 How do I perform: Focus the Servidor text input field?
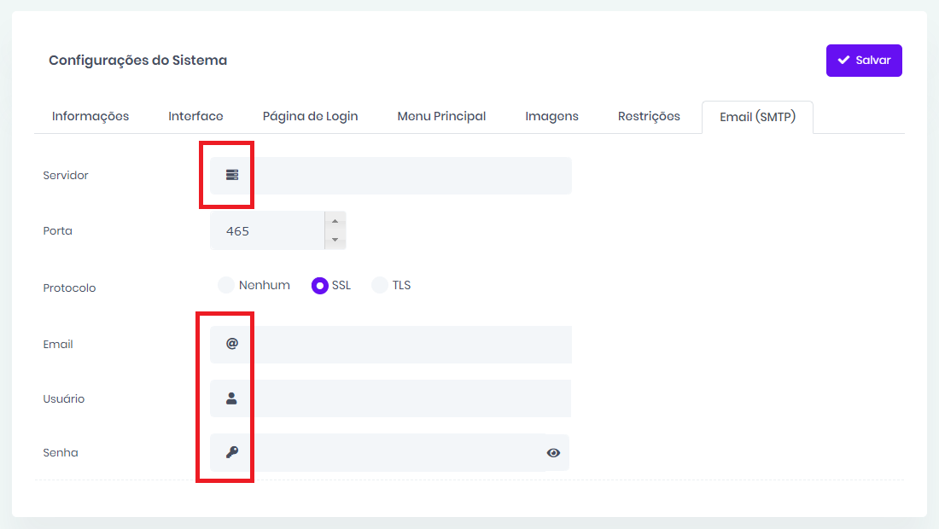click(410, 176)
